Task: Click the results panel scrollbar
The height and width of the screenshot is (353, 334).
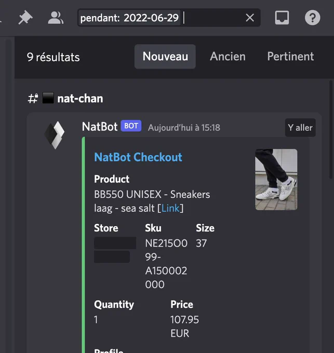Action: [x=331, y=130]
